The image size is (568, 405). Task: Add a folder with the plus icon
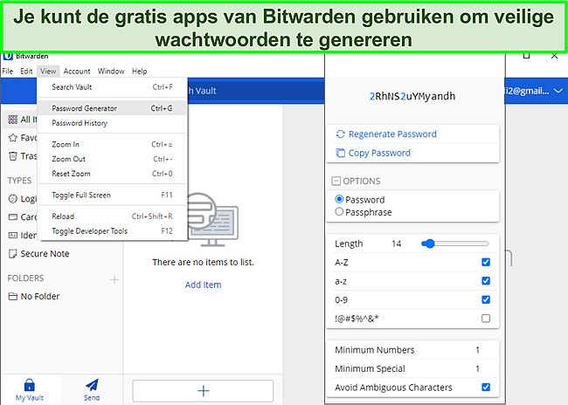pyautogui.click(x=114, y=280)
